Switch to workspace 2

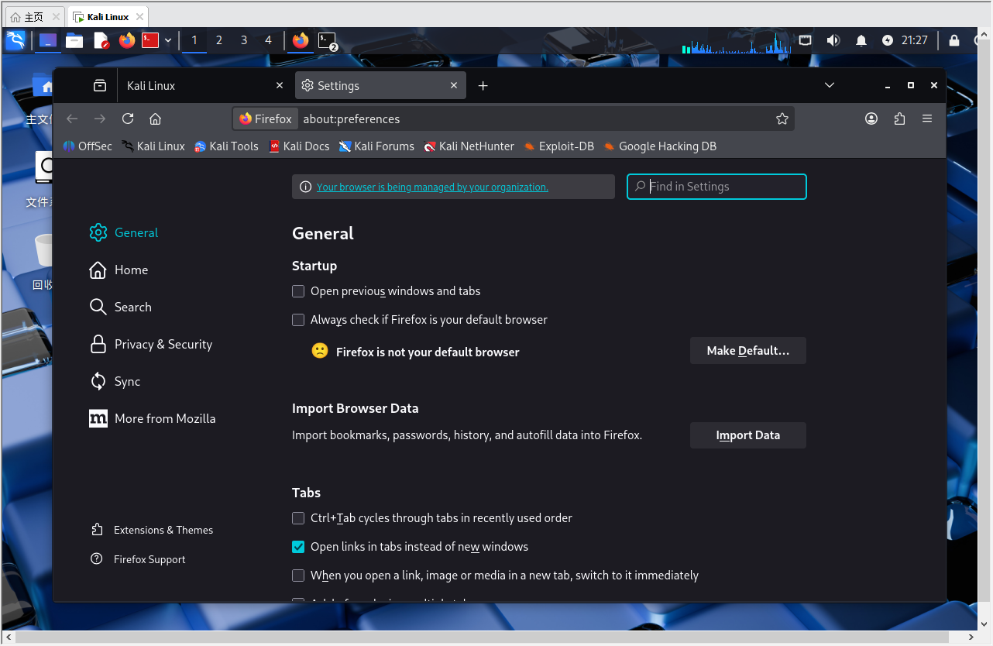point(219,40)
